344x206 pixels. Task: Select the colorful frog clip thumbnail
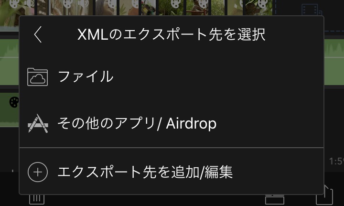tap(149, 8)
